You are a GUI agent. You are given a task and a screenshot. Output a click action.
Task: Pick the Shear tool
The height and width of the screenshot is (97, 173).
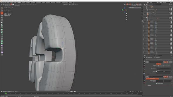(2, 52)
